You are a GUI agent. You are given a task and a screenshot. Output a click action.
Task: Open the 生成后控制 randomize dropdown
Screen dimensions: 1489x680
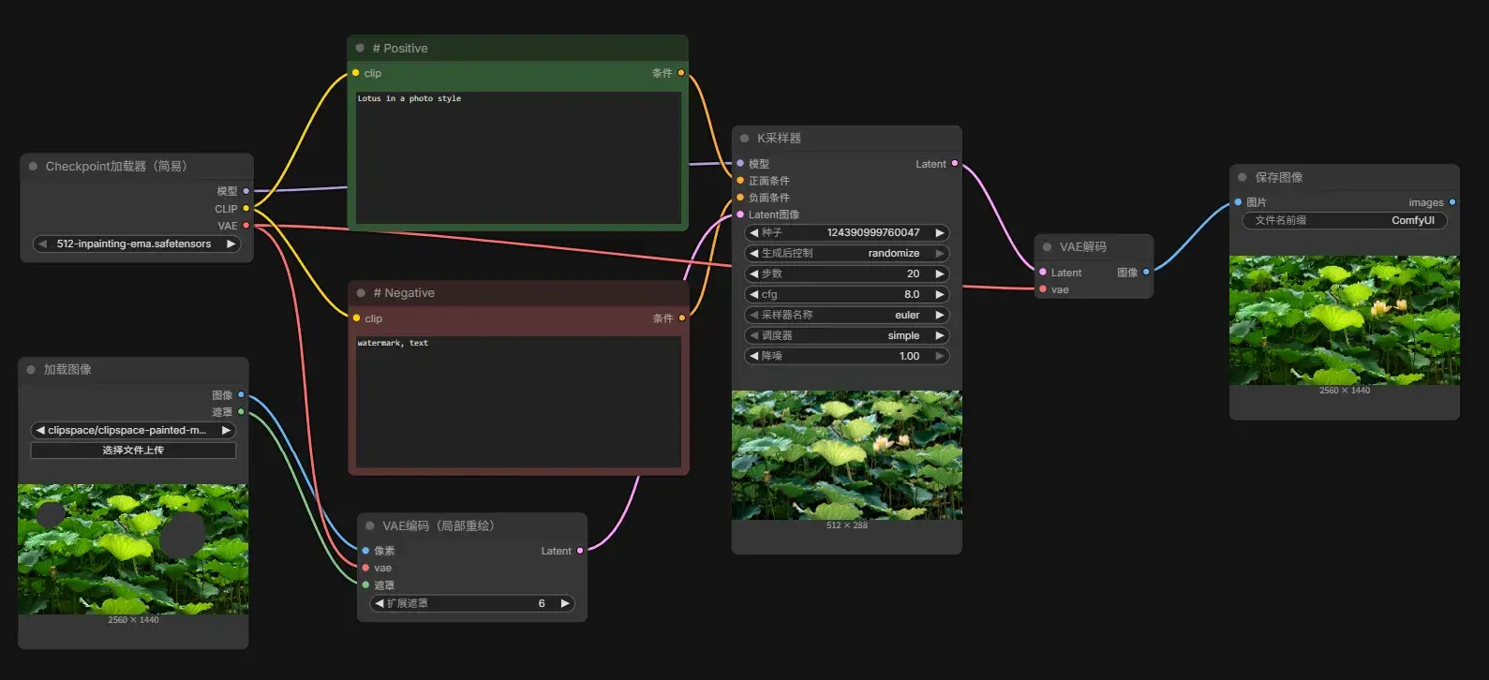click(847, 253)
